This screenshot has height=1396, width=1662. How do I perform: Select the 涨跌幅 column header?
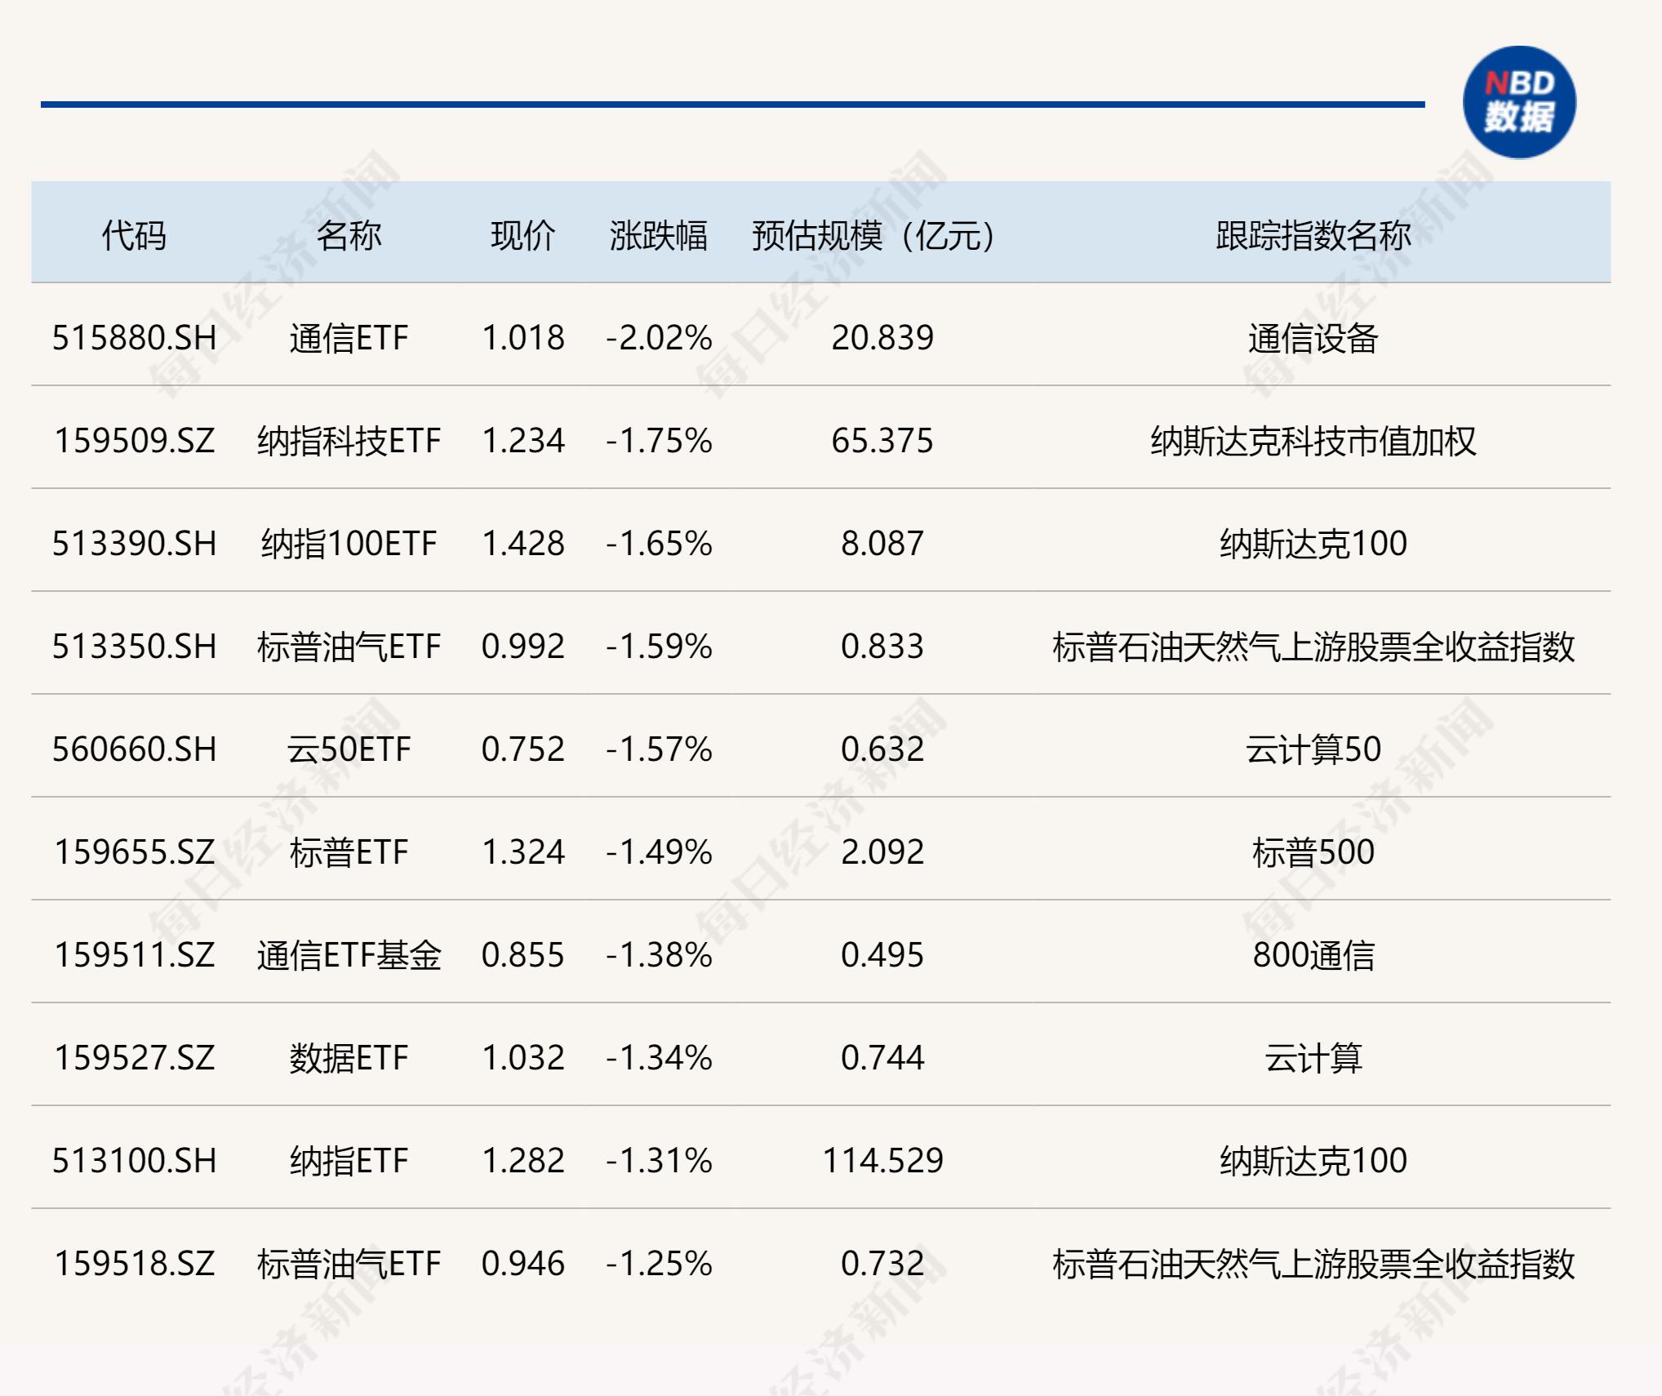click(x=659, y=235)
